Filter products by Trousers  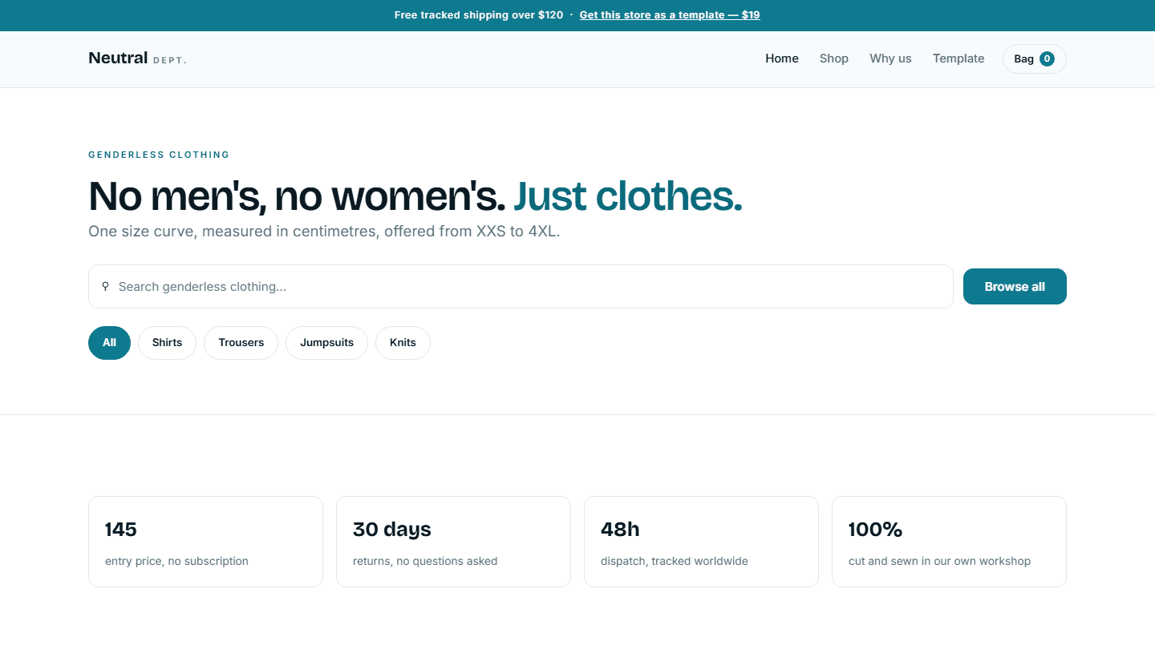point(241,343)
